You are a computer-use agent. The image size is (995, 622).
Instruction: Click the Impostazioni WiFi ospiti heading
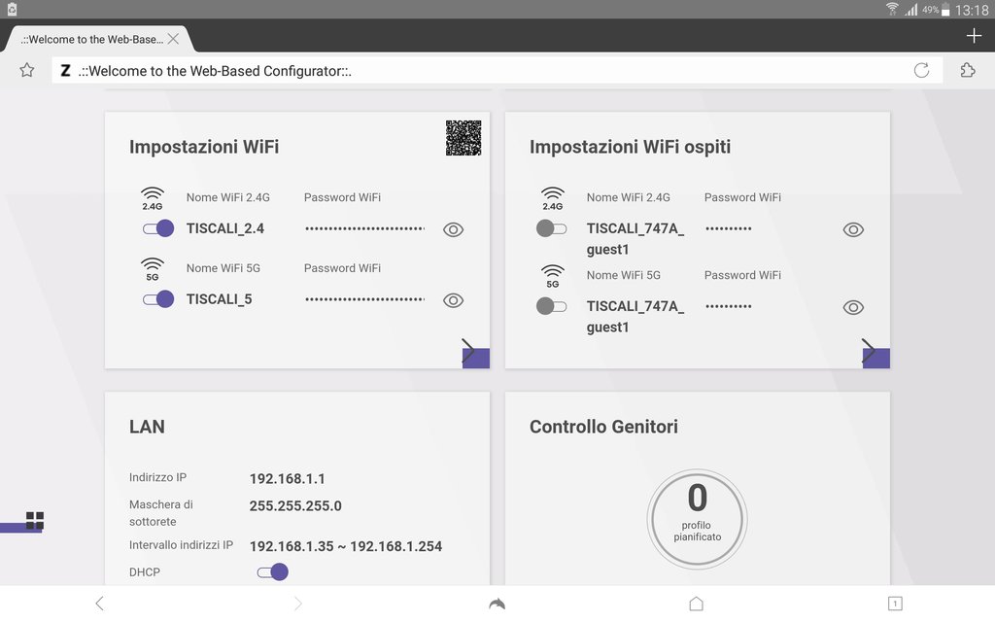point(630,147)
